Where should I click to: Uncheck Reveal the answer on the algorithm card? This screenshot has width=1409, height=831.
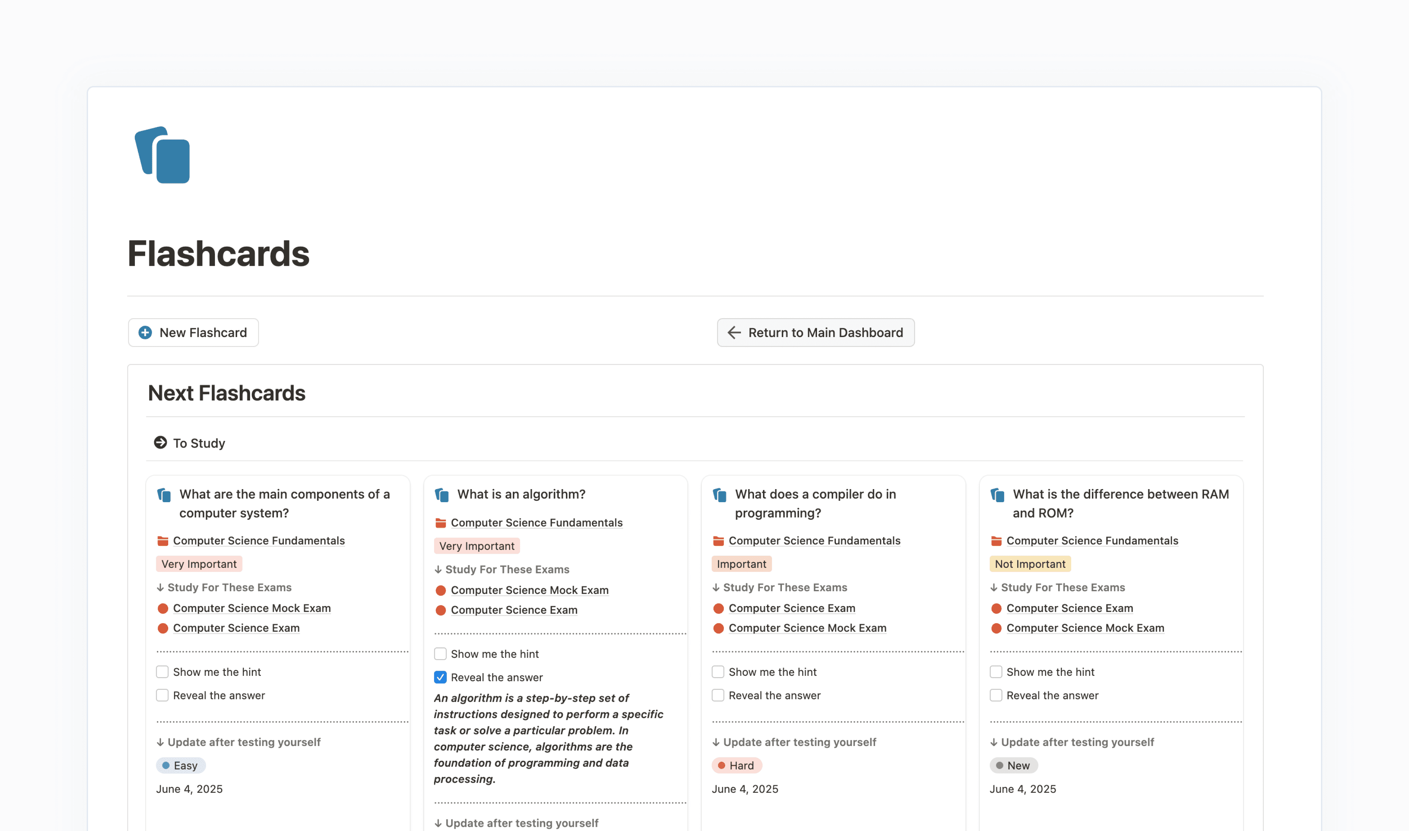(x=440, y=677)
